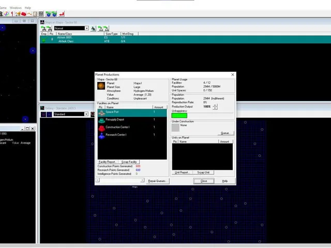Click the yellow wavy line toolbar icon
The height and width of the screenshot is (248, 331).
[x=29, y=14]
